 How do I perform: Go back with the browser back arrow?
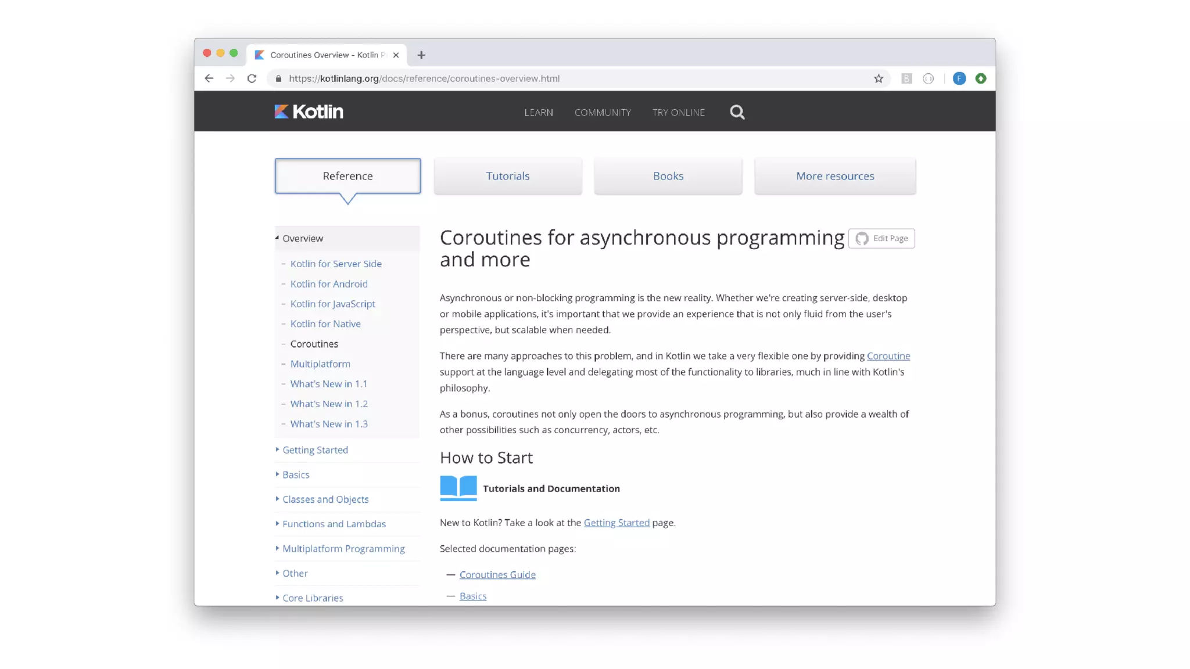coord(209,78)
